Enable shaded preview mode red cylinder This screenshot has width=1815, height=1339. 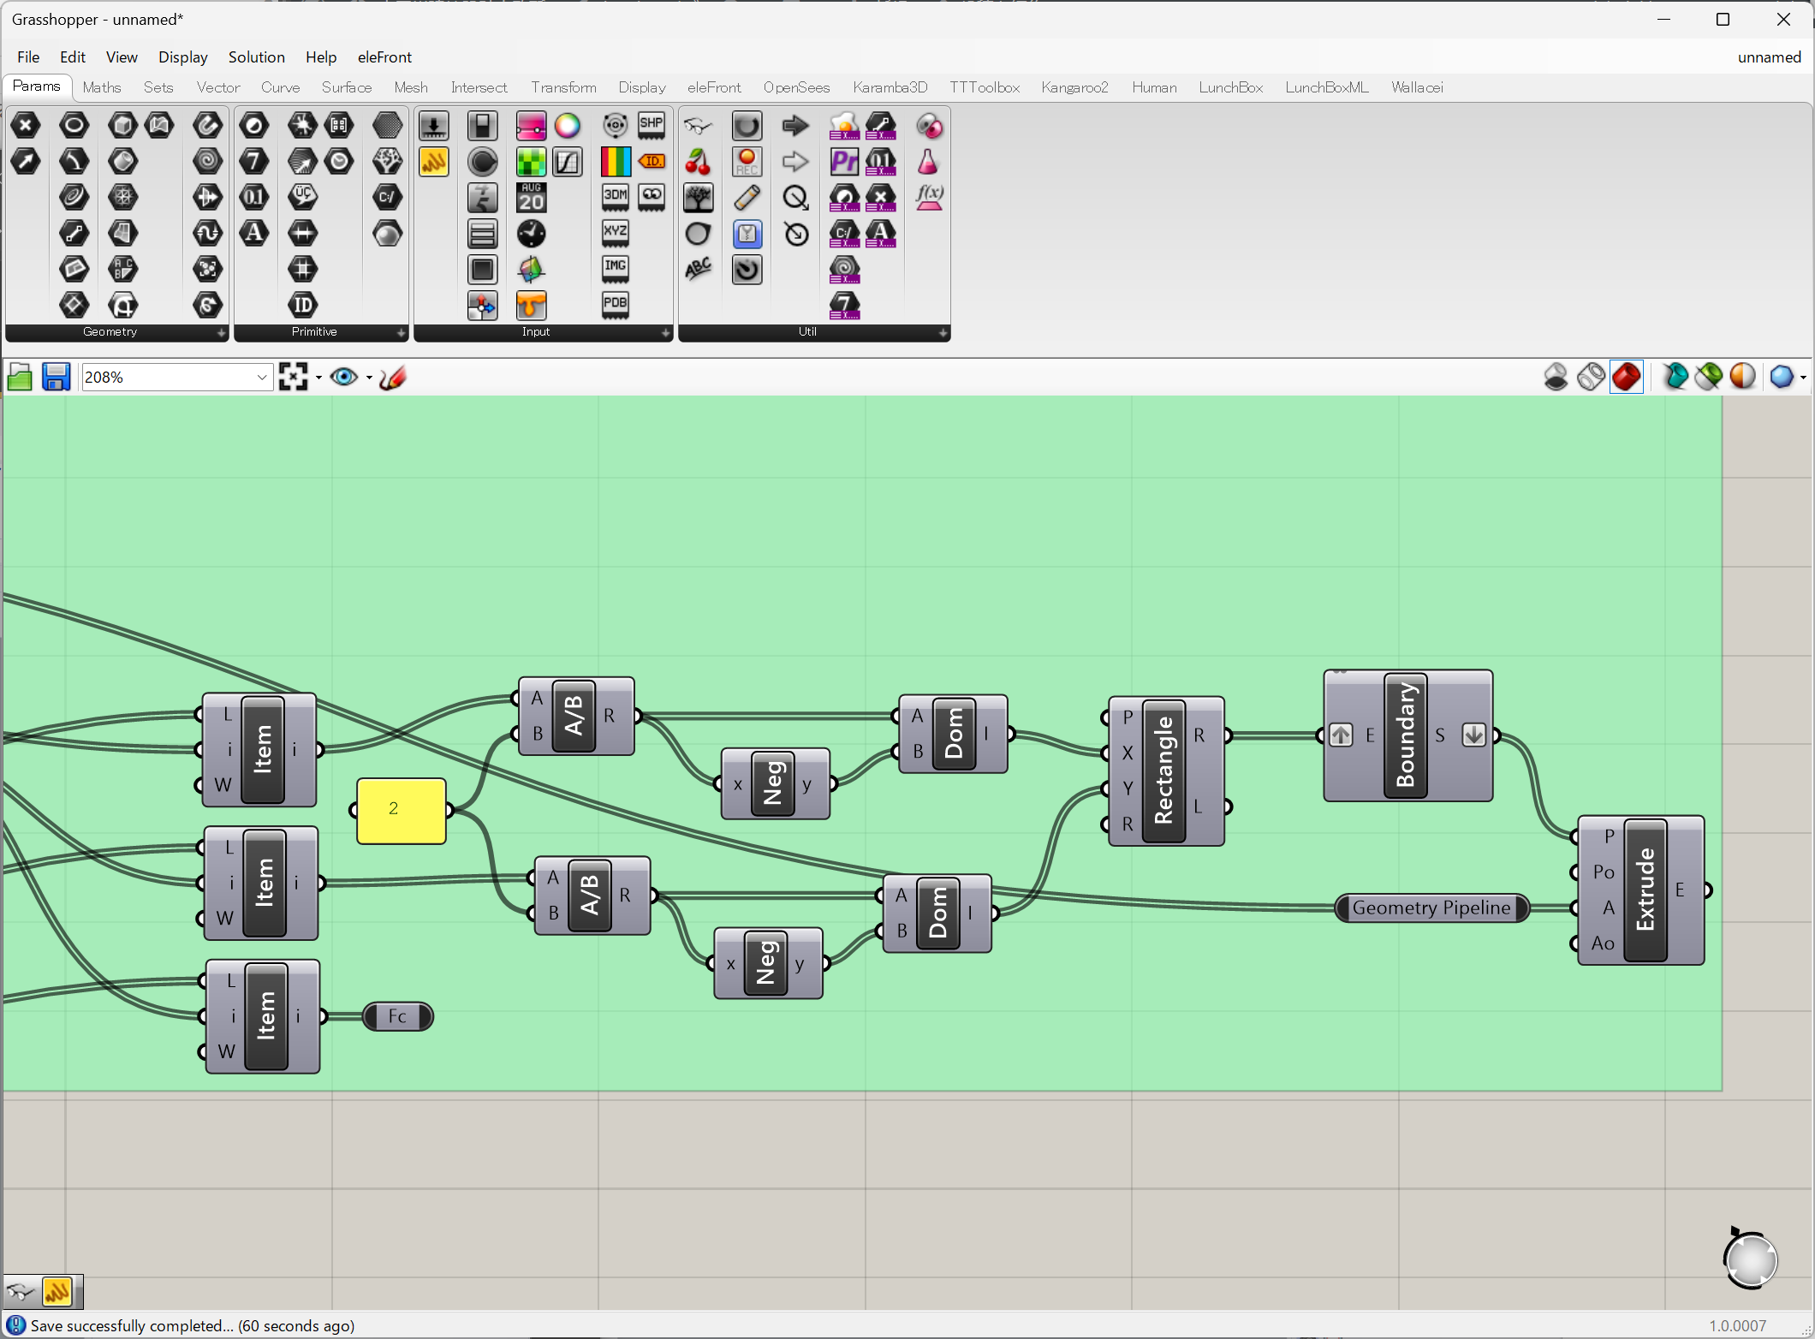click(x=1626, y=377)
